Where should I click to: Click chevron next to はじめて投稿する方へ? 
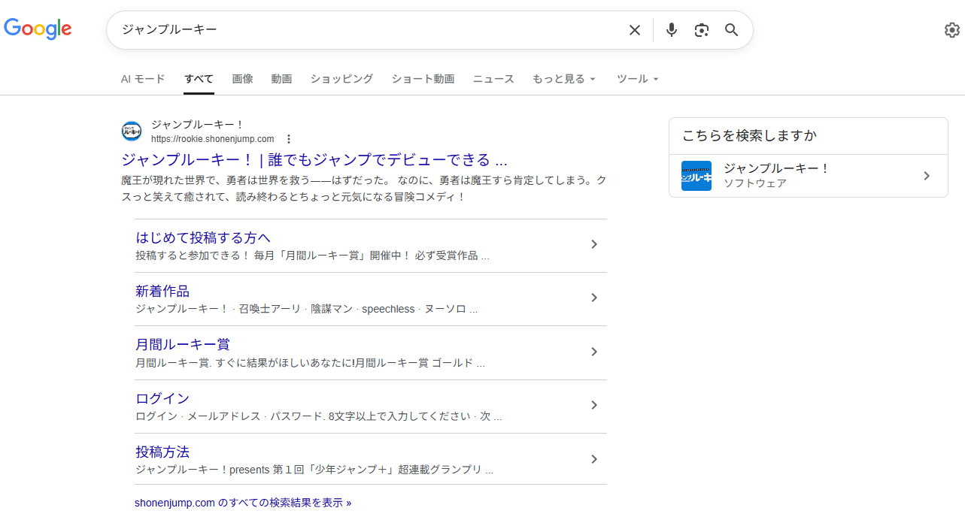tap(593, 244)
